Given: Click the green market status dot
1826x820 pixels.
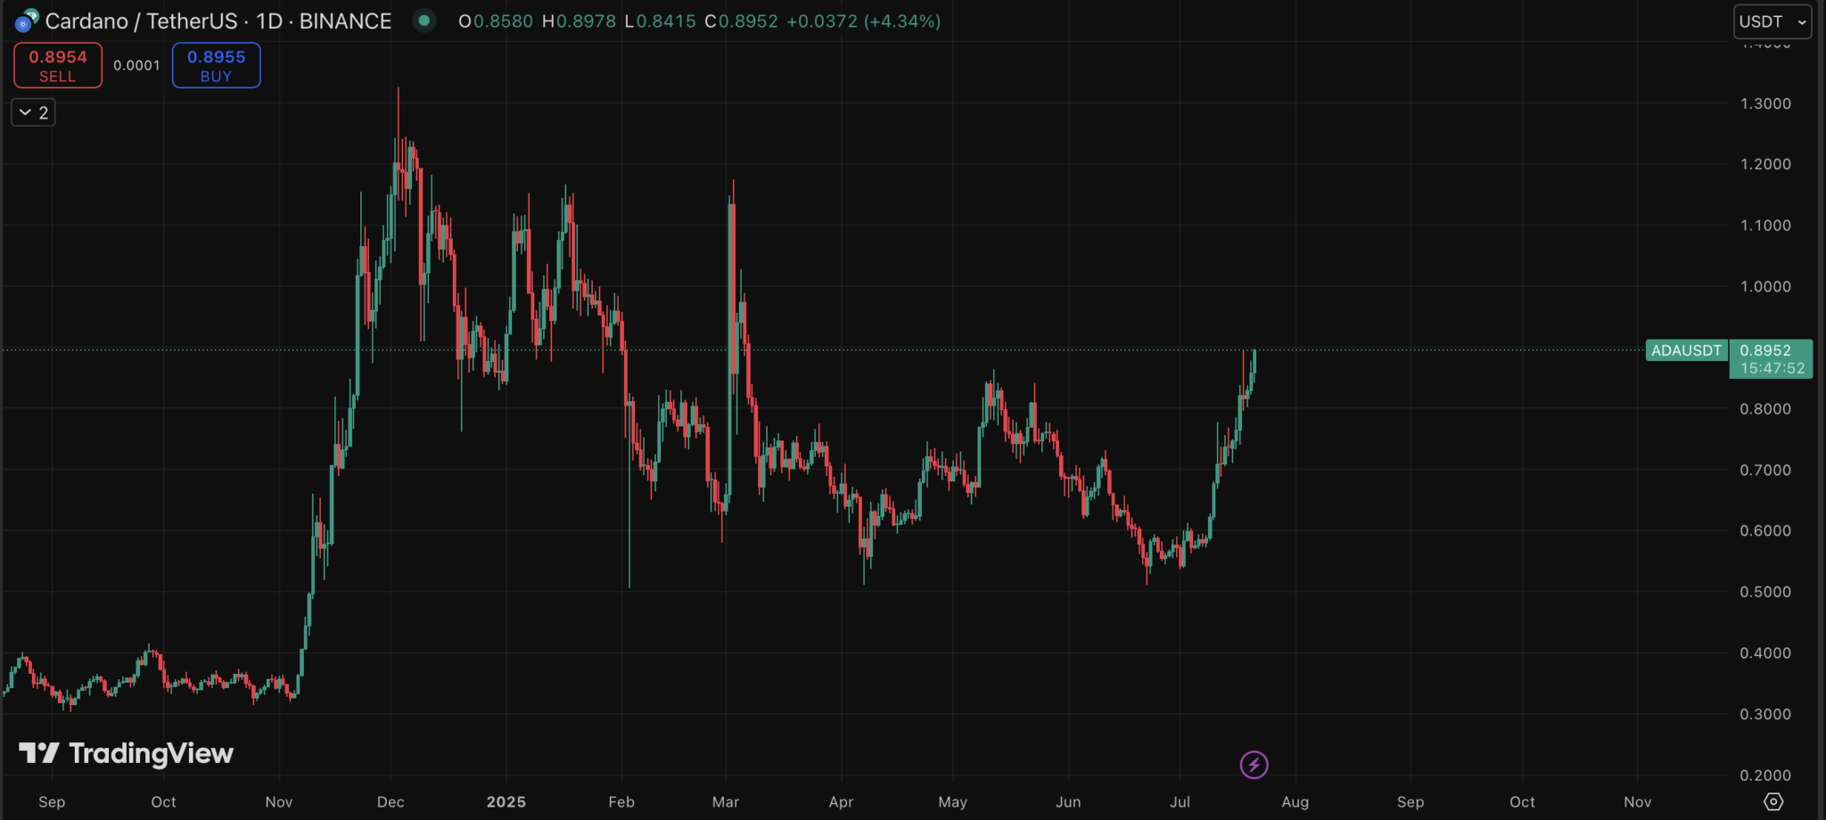Looking at the screenshot, I should (424, 20).
